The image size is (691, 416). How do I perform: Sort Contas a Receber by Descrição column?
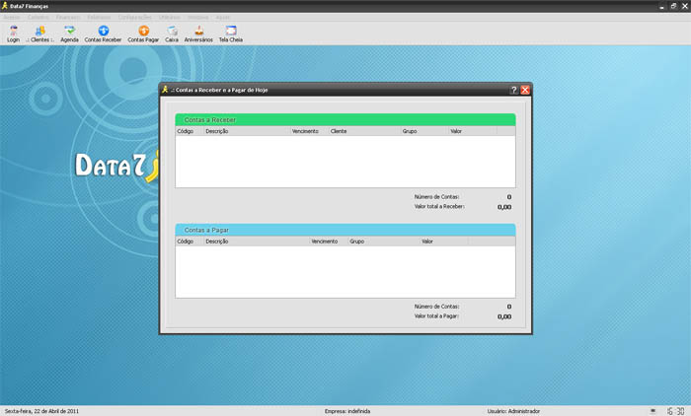tap(247, 131)
